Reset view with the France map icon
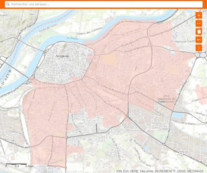 point(199,31)
